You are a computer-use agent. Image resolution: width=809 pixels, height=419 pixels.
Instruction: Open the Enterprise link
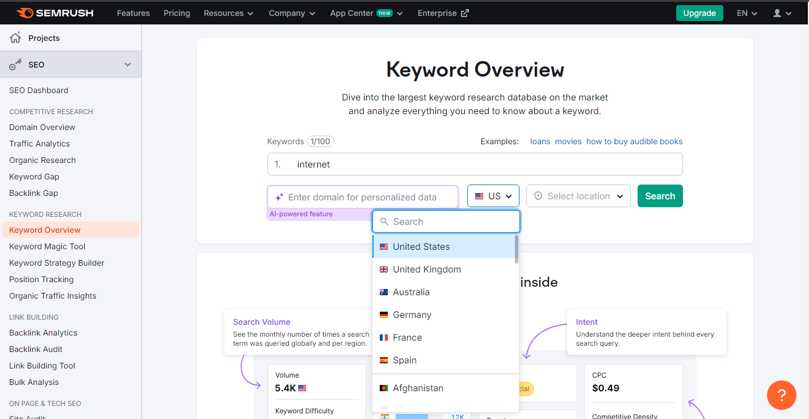(x=443, y=13)
